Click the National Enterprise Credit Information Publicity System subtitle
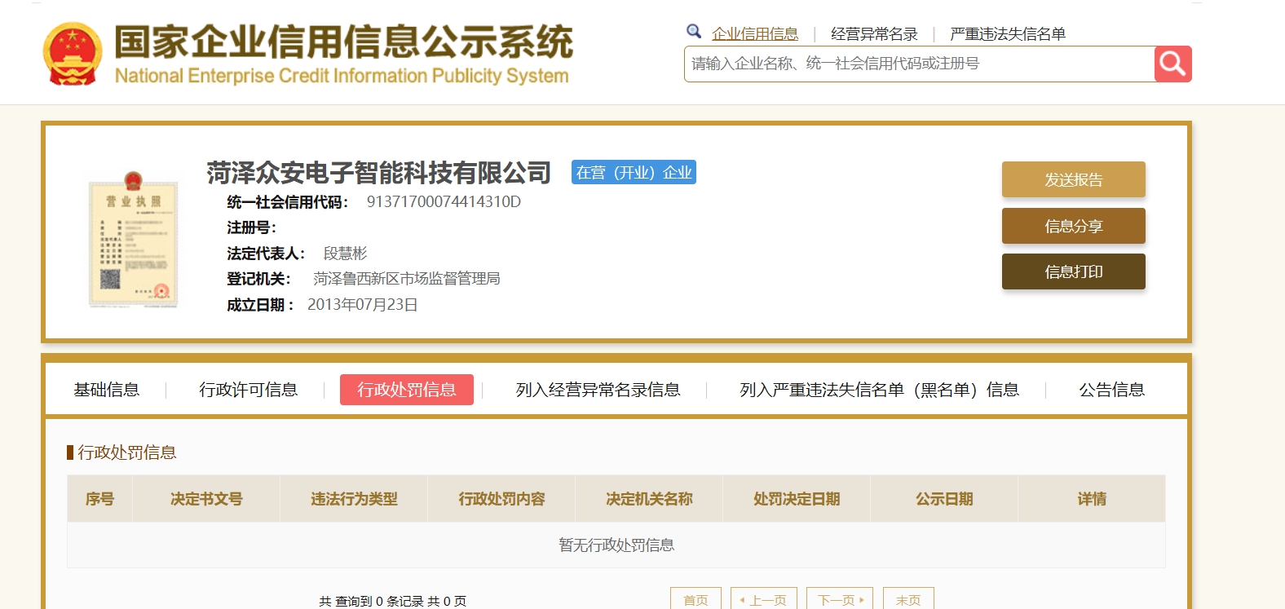 tap(342, 76)
